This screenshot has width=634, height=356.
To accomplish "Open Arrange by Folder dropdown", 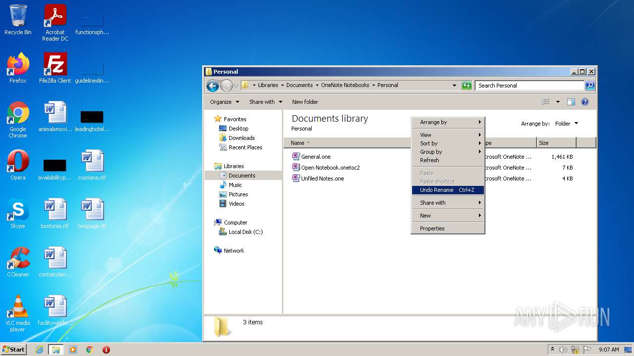I will [566, 124].
